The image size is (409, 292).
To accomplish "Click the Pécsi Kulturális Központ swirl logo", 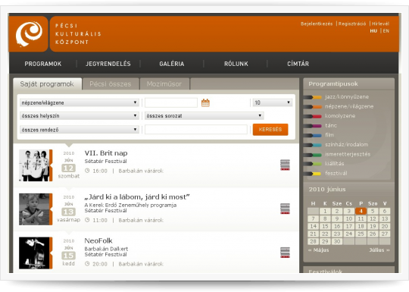I will pos(29,34).
